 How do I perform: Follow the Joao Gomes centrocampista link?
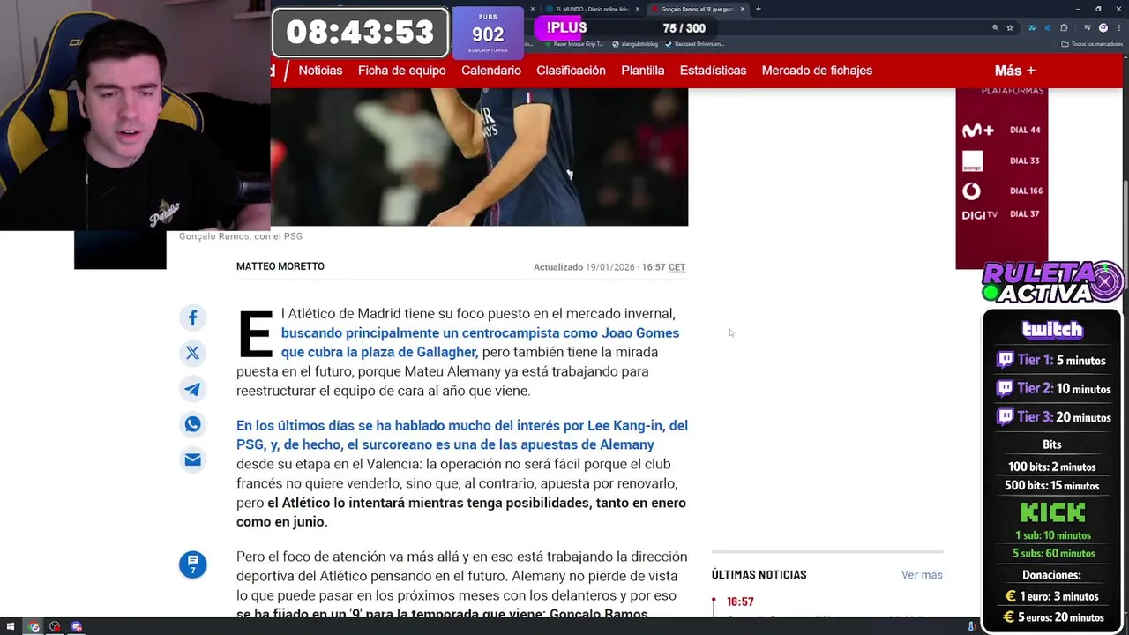(480, 342)
